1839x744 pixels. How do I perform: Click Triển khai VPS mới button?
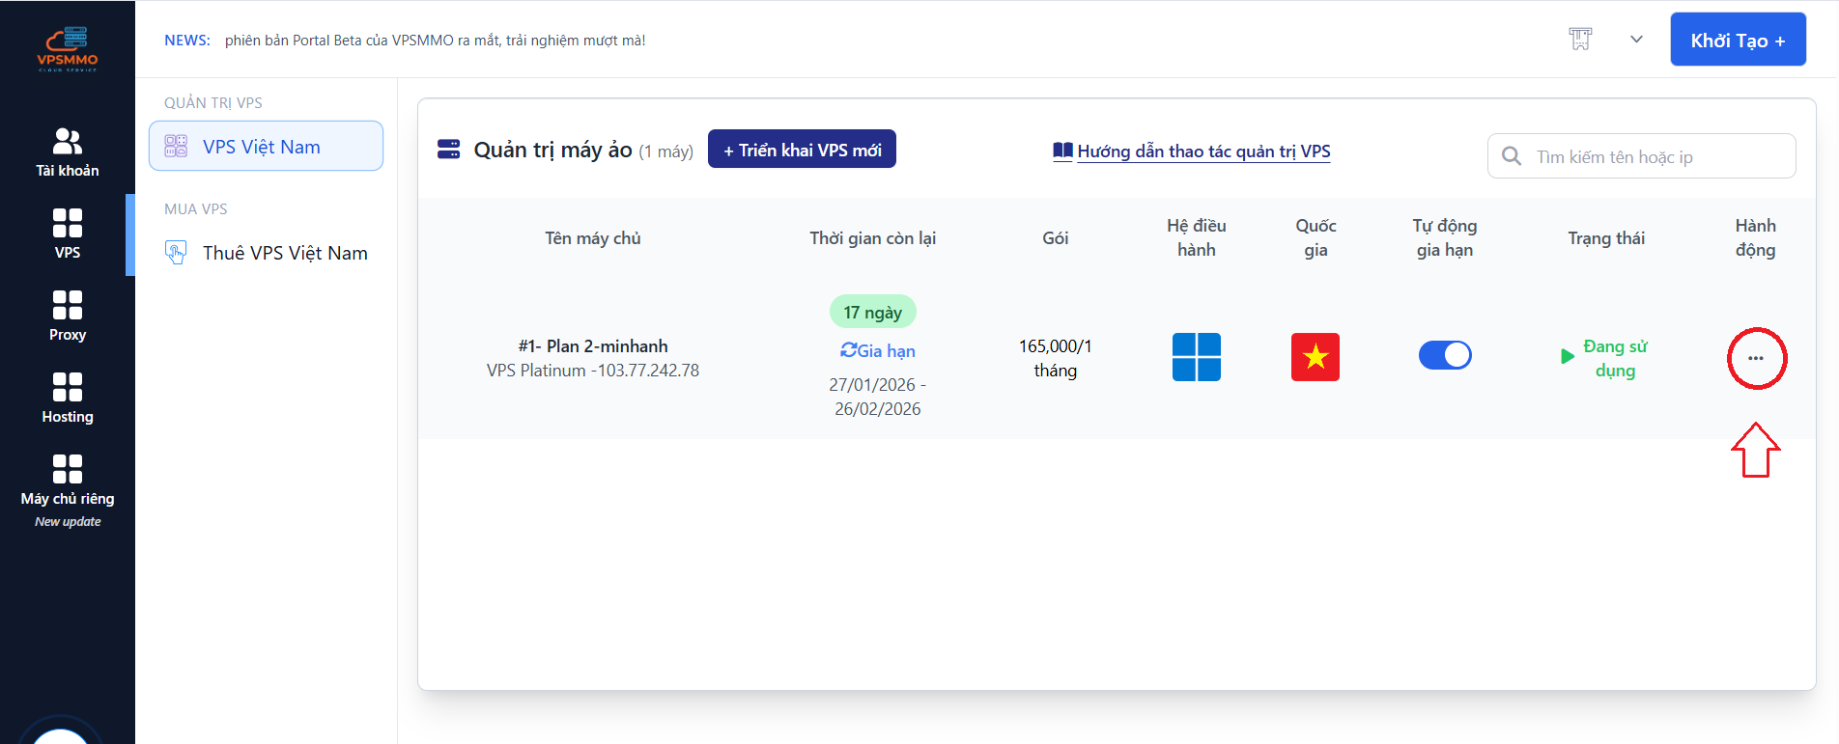(802, 150)
